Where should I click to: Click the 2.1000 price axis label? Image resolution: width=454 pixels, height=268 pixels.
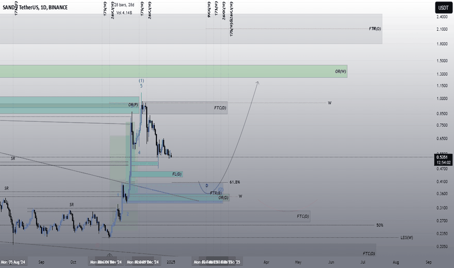coord(442,29)
